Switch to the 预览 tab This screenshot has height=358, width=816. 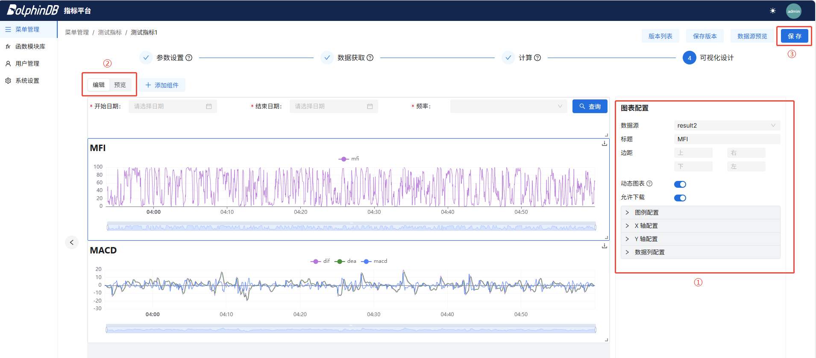(x=120, y=85)
